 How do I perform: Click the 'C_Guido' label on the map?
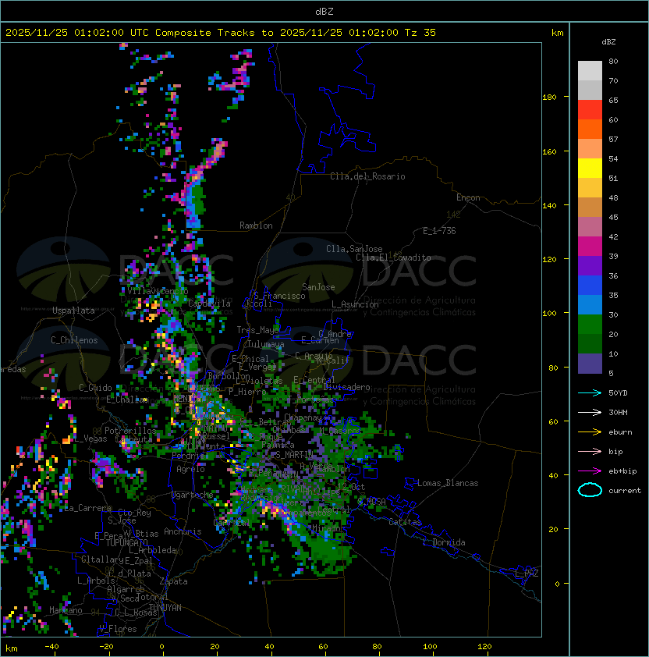click(95, 388)
